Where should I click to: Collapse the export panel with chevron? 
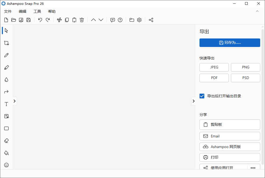pyautogui.click(x=193, y=101)
